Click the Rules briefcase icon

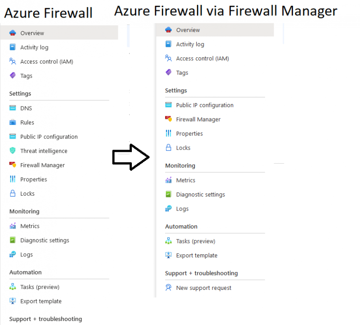[x=12, y=122]
